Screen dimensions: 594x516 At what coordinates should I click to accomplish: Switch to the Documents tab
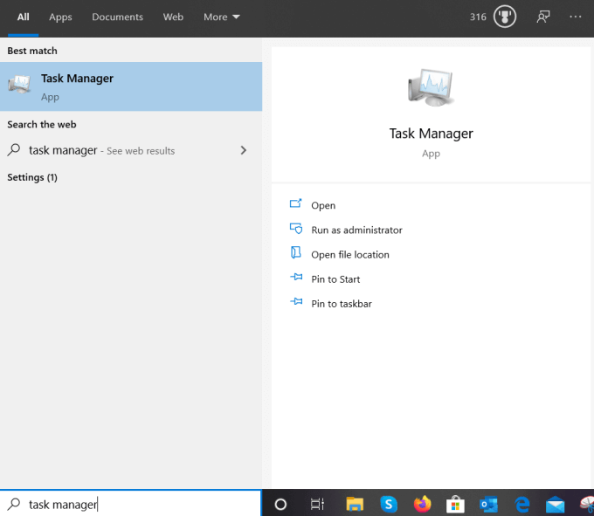pyautogui.click(x=117, y=17)
